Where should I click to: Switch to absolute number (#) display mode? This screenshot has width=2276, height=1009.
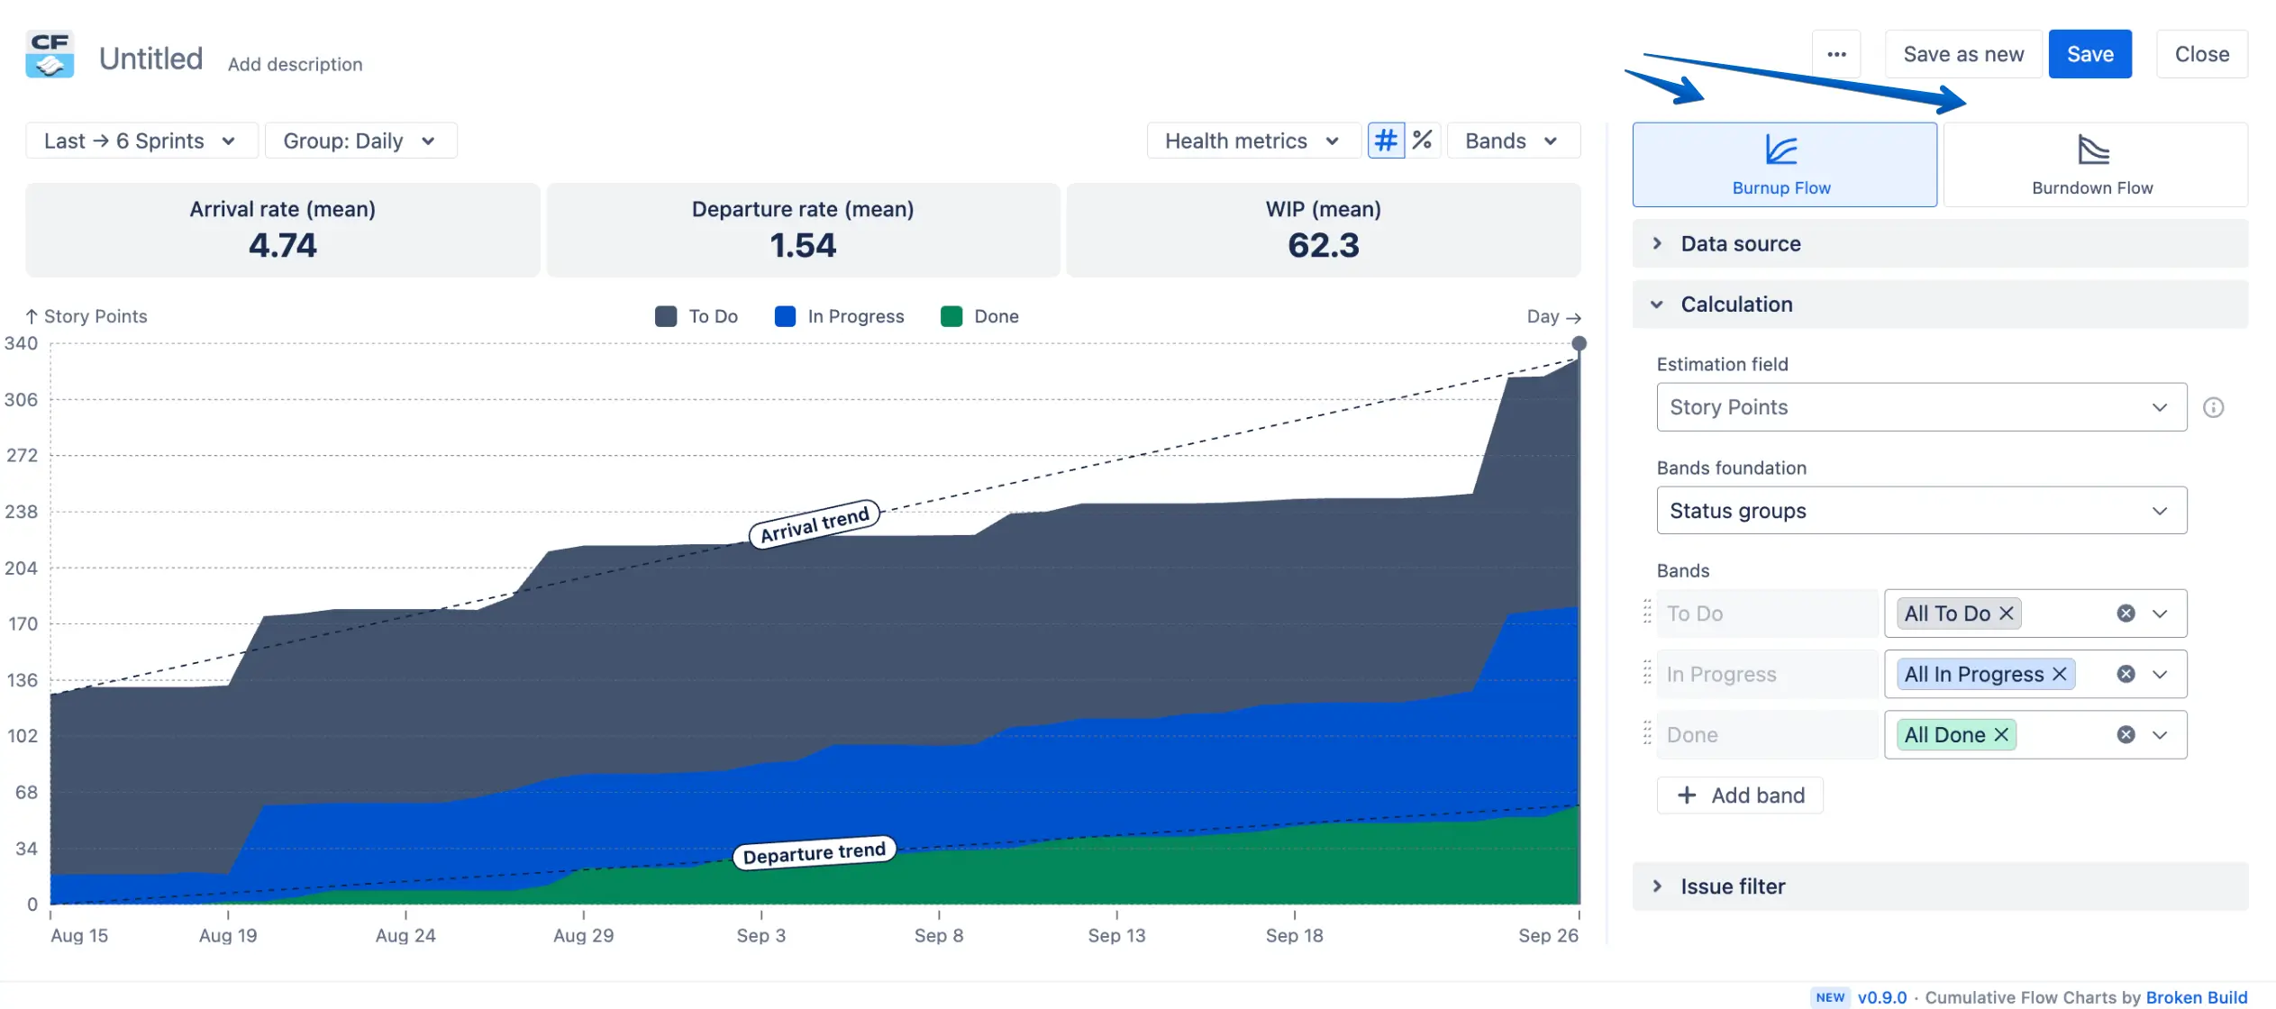(1385, 141)
